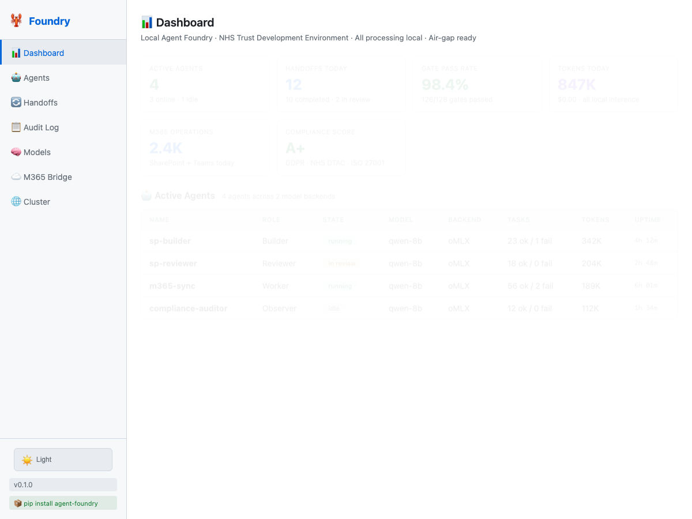Viewport: 692px width, 519px height.
Task: Select the Handoffs text label in sidebar
Action: tap(40, 103)
